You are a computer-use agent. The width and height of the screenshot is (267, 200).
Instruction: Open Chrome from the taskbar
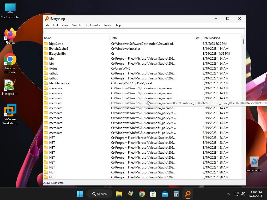142,194
